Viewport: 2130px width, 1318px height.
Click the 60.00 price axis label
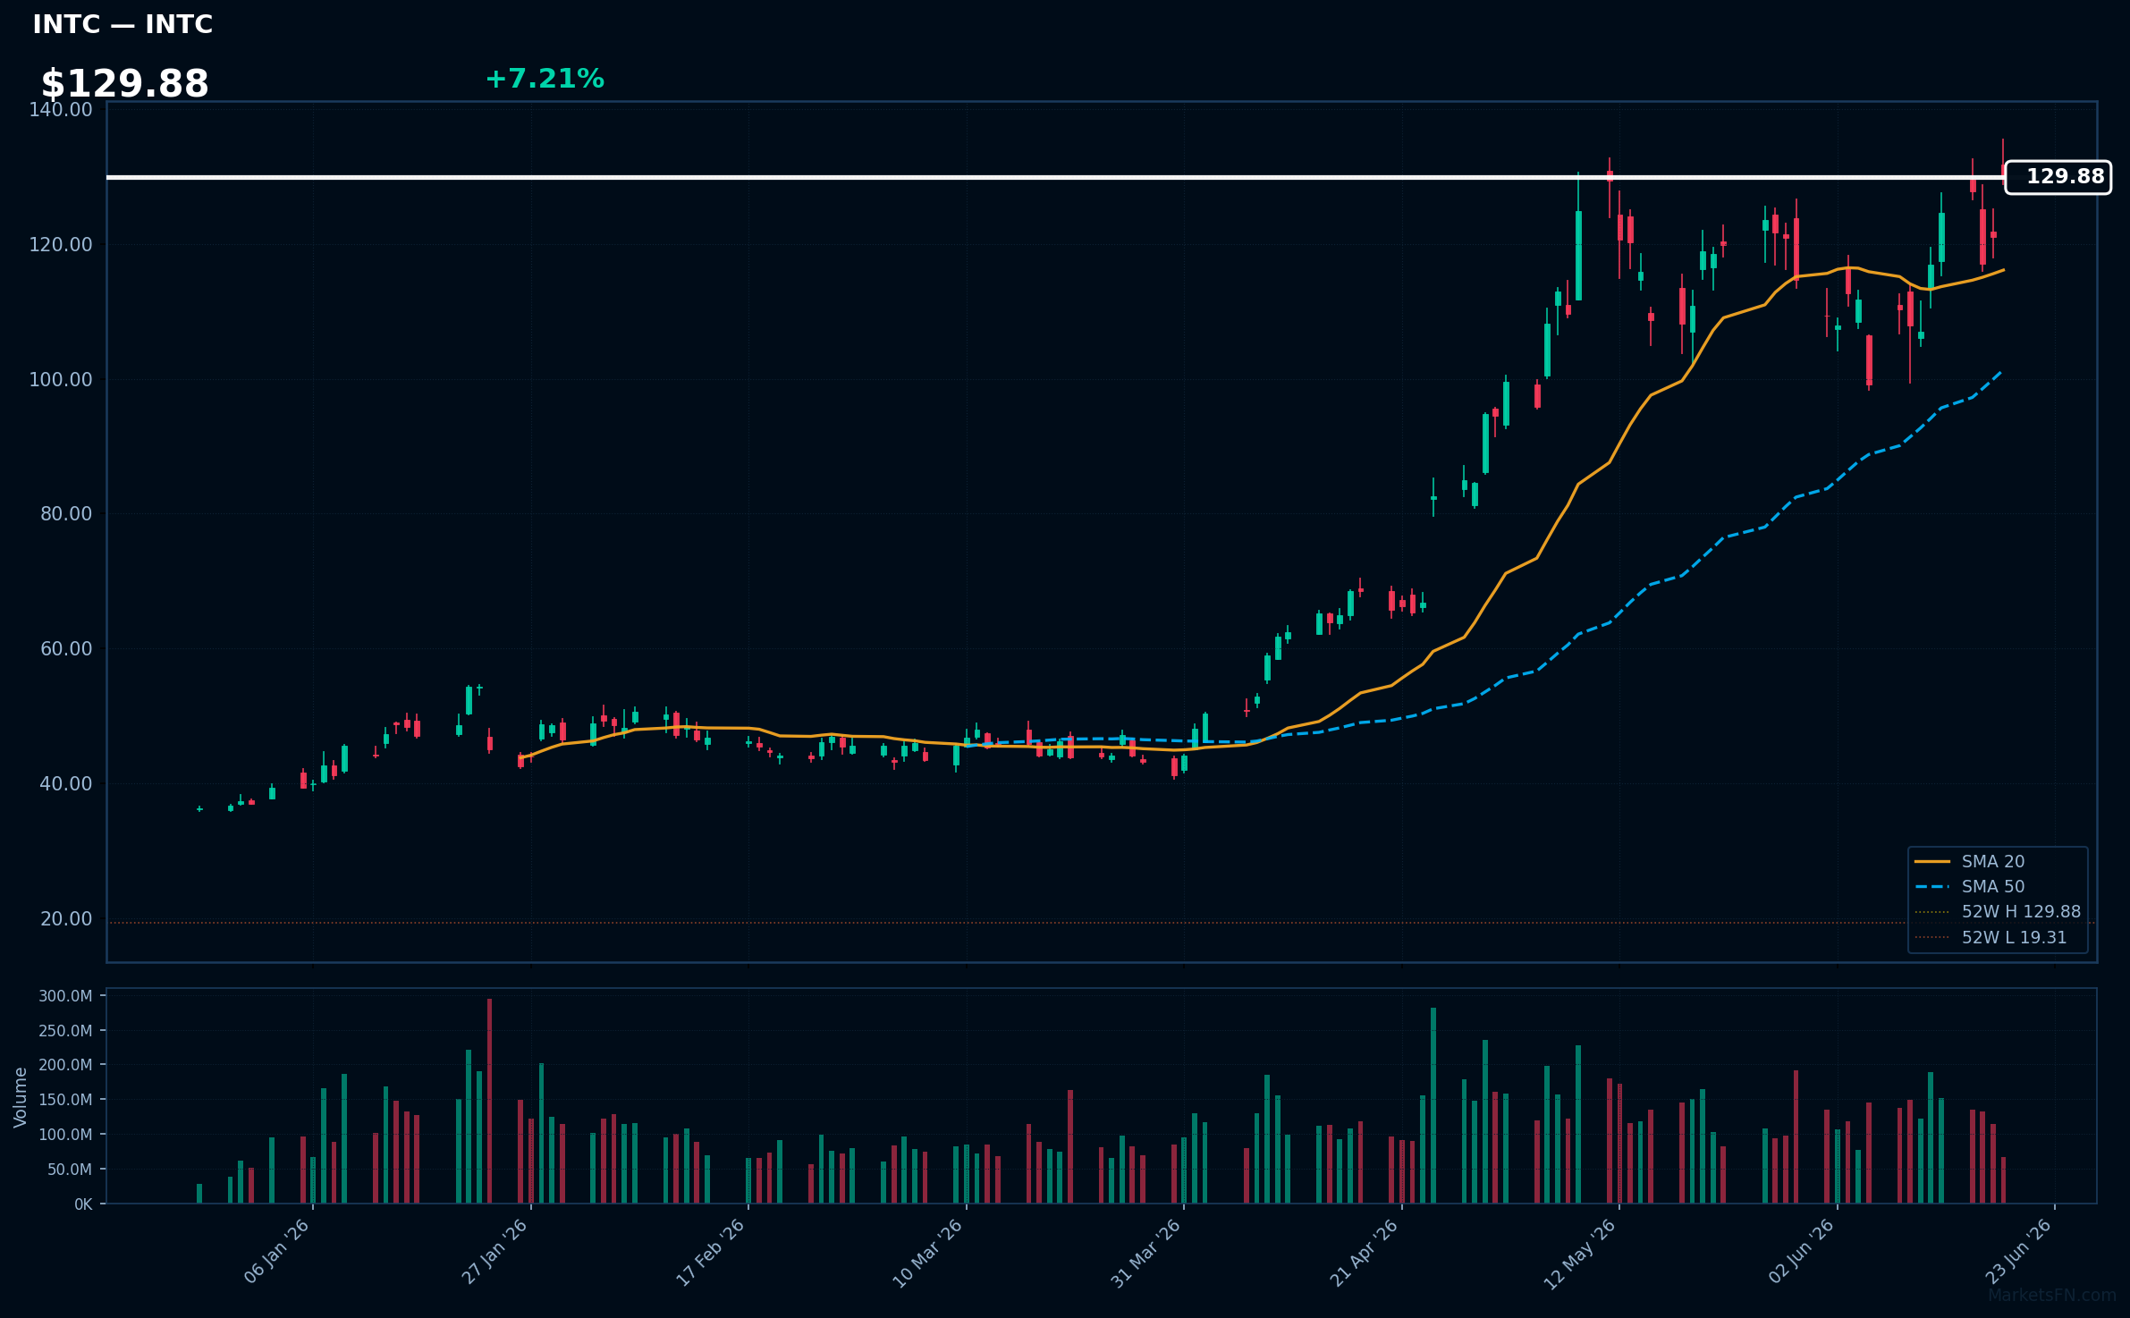pyautogui.click(x=66, y=648)
